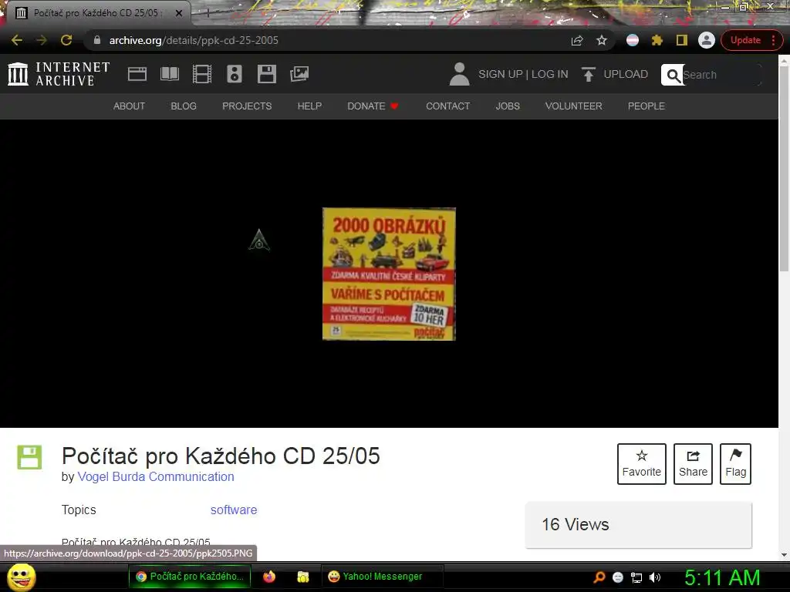The height and width of the screenshot is (592, 790).
Task: Open the HELP menu item
Action: (309, 106)
